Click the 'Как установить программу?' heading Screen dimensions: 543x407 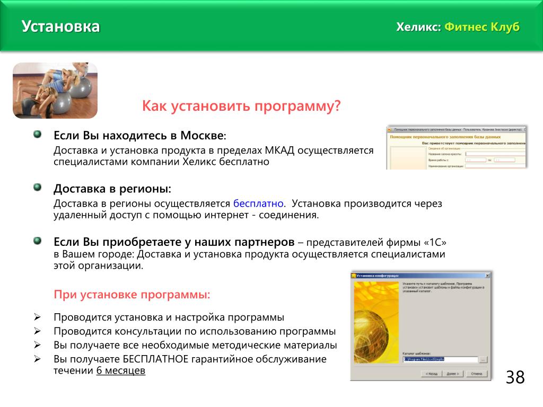(241, 106)
